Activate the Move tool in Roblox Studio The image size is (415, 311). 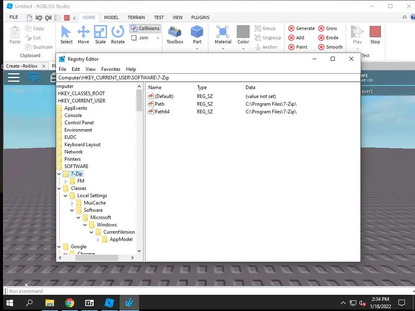point(83,35)
